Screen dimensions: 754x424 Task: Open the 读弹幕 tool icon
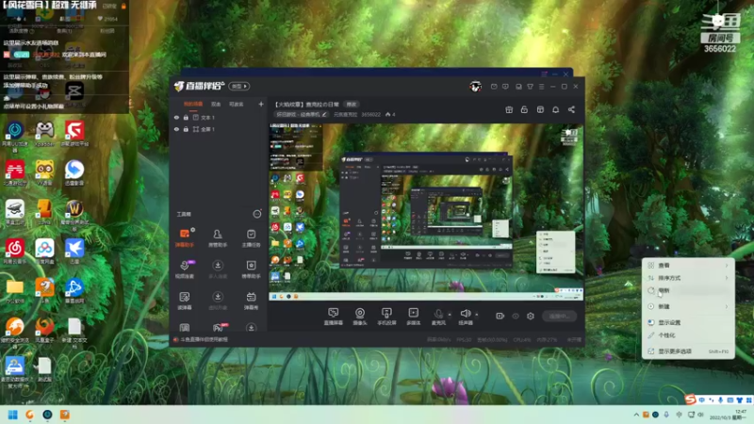pos(185,301)
